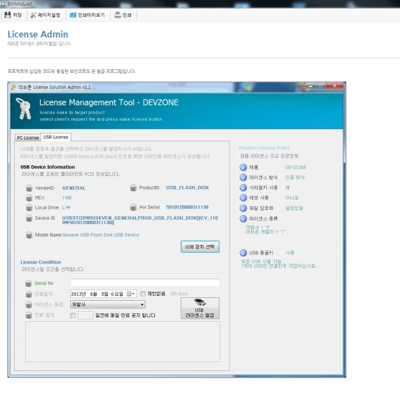The image size is (400, 410).
Task: Click the database icon beside Model Name
Action: (x=29, y=235)
